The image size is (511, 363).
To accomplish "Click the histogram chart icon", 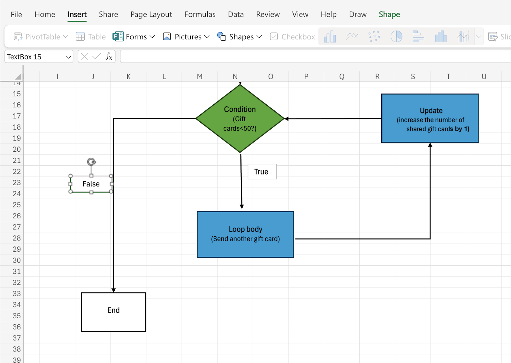I will pyautogui.click(x=440, y=37).
